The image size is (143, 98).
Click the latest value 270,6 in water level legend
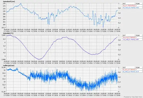(137, 8)
